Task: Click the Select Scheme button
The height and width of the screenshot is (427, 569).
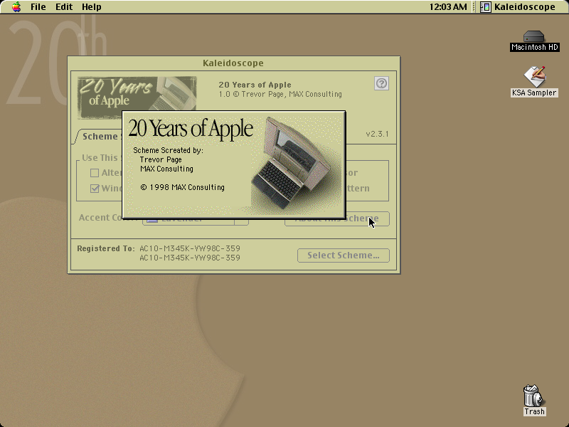Action: 344,255
